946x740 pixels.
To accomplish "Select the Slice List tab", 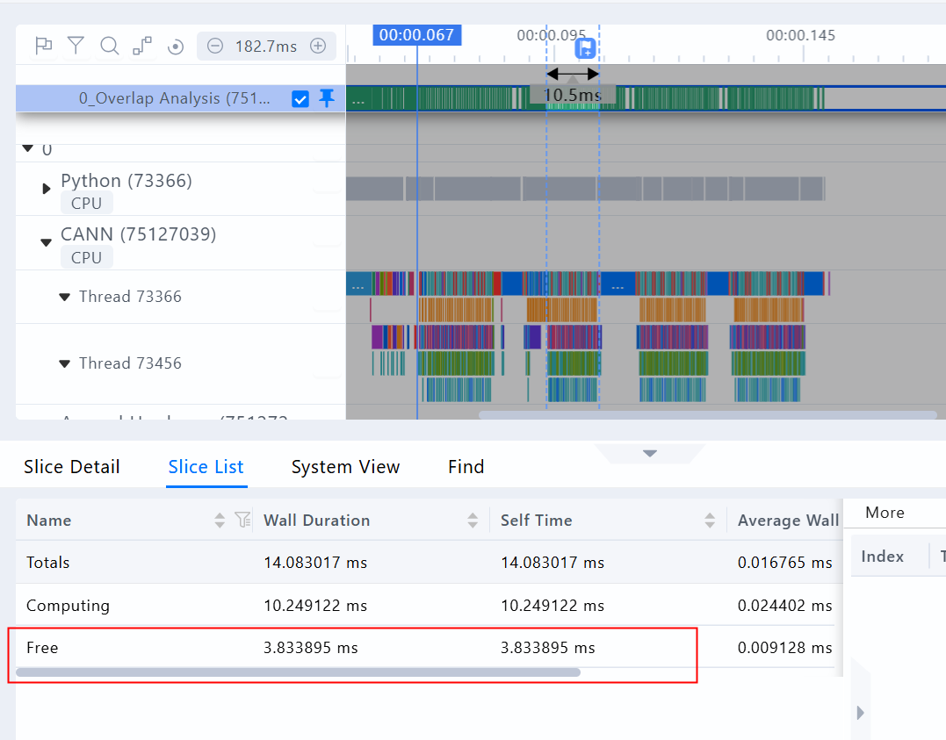I will (206, 467).
